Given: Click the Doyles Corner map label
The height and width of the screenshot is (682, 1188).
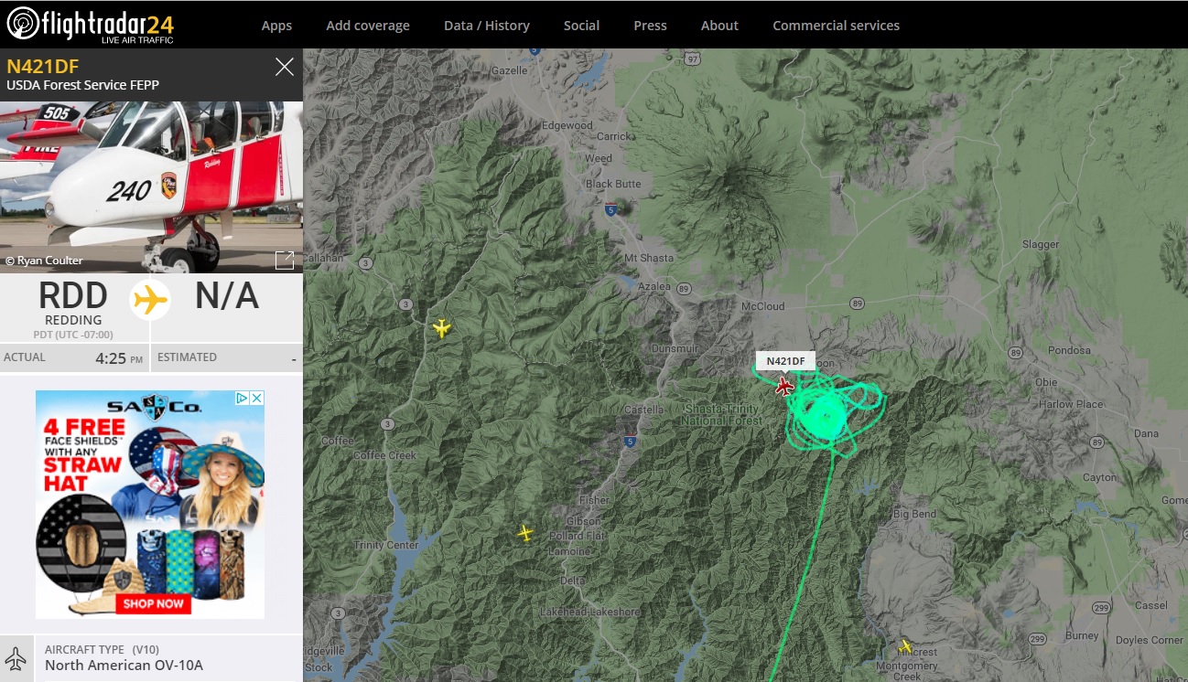Looking at the screenshot, I should [1150, 640].
